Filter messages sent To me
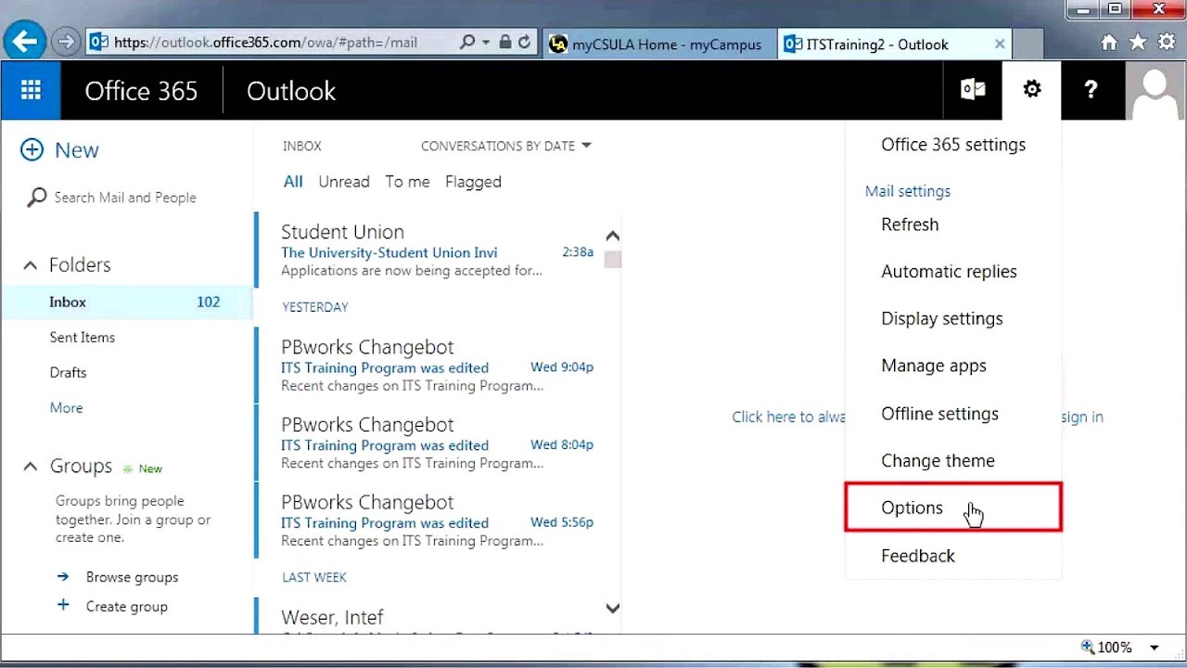This screenshot has width=1187, height=668. (x=407, y=182)
